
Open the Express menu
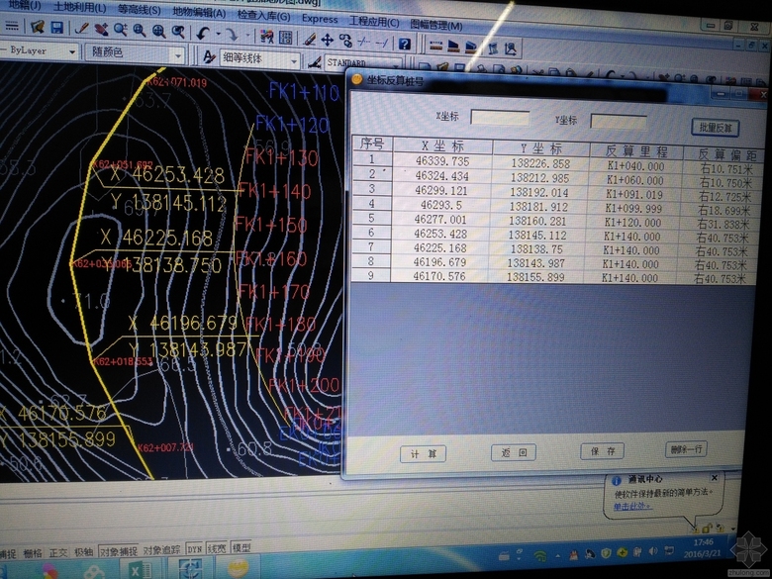pyautogui.click(x=320, y=19)
